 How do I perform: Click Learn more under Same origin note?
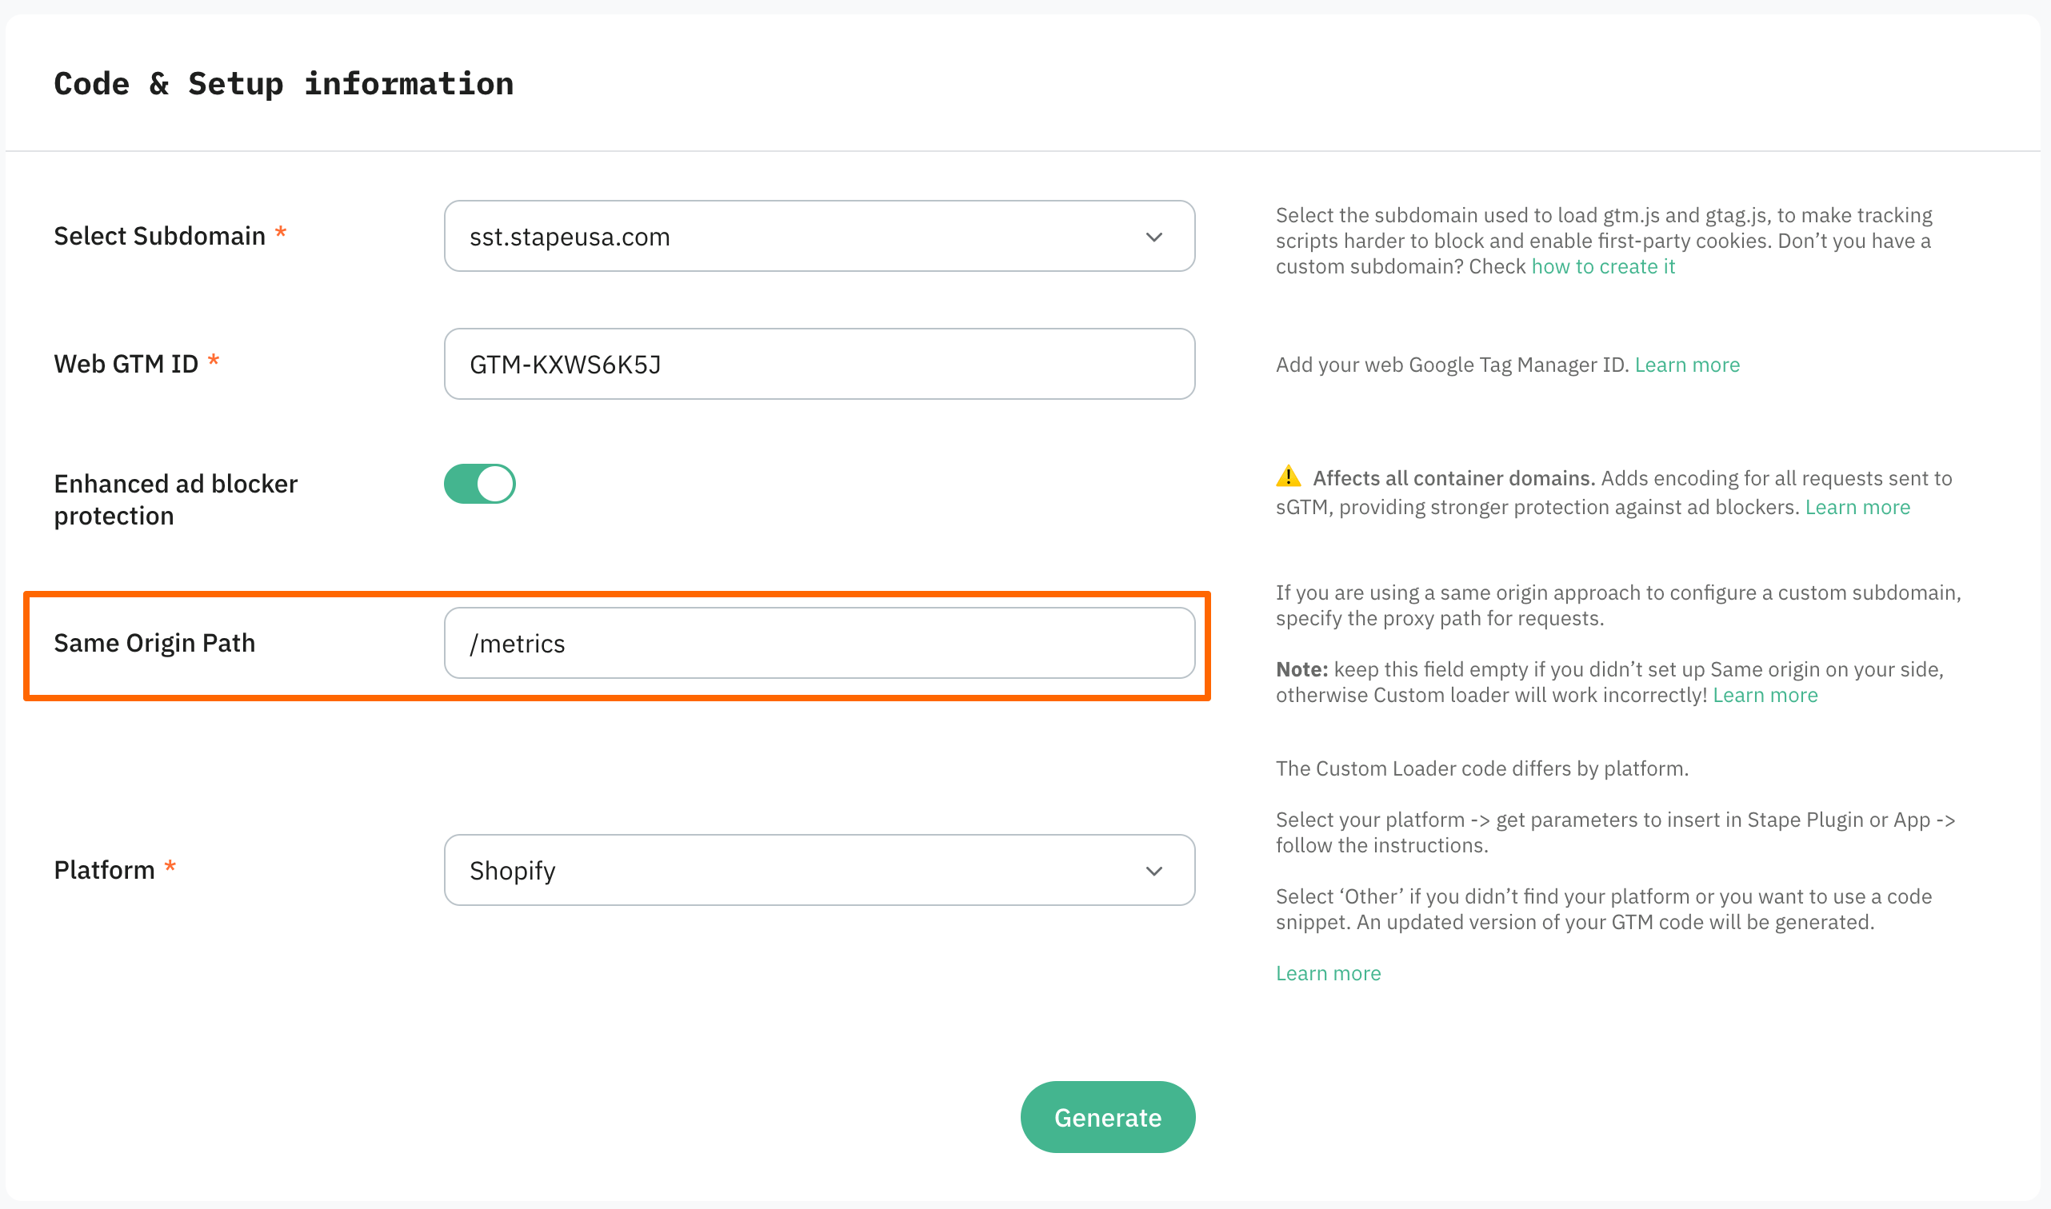[1765, 695]
